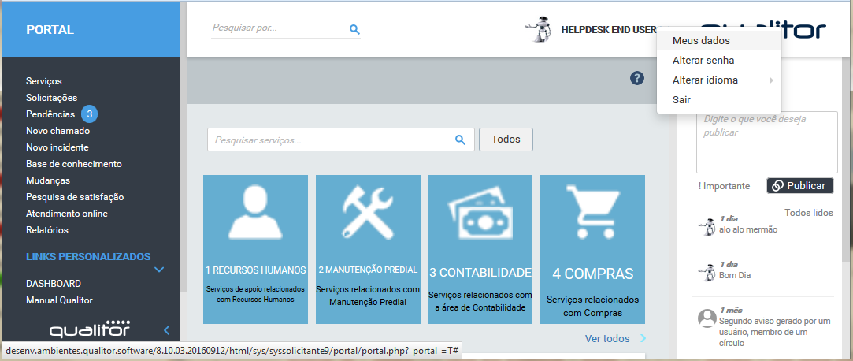This screenshot has width=853, height=361.
Task: Click the helpdesk user robot avatar
Action: click(539, 29)
